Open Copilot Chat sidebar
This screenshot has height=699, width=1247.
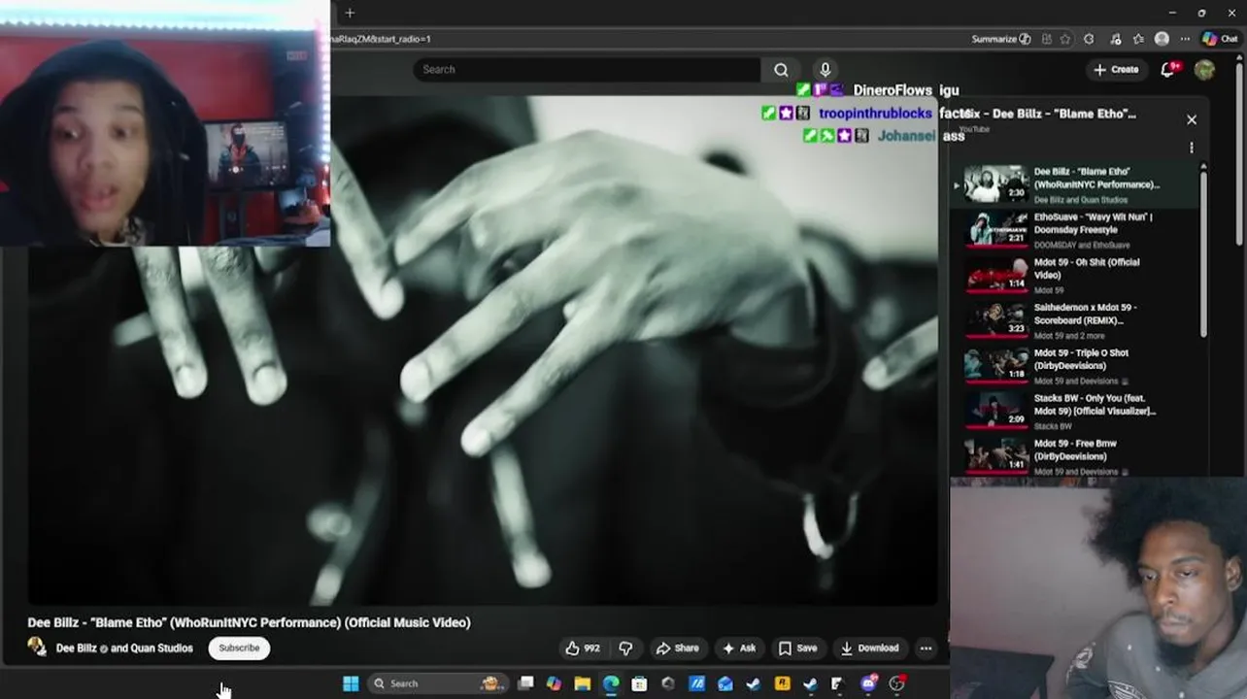pos(1222,39)
